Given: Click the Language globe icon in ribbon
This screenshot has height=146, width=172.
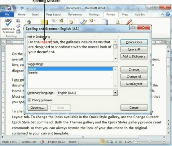Looking at the screenshot, I should pos(29,22).
